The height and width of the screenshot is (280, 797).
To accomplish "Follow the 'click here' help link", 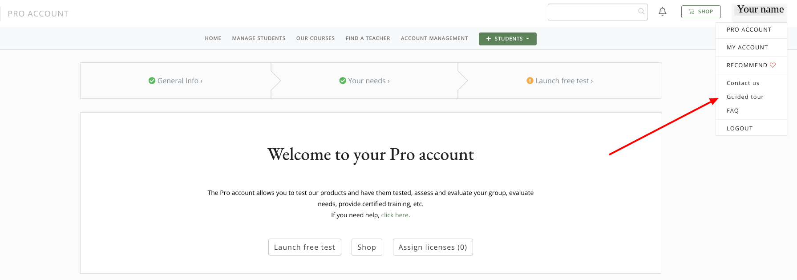I will pyautogui.click(x=395, y=215).
